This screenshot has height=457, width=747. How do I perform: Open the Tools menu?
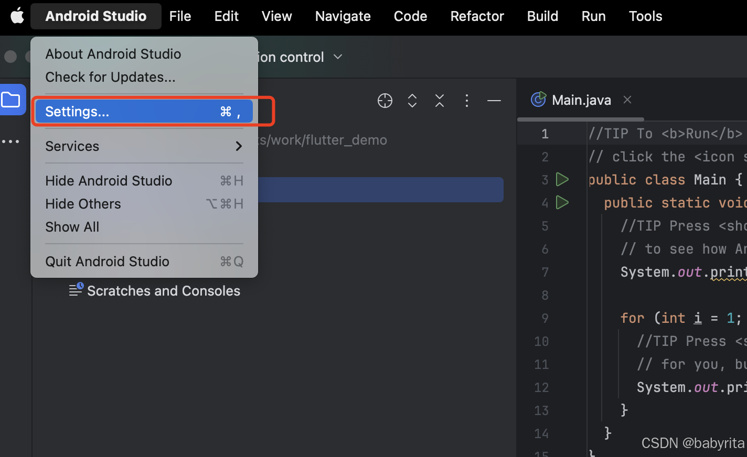pos(645,16)
